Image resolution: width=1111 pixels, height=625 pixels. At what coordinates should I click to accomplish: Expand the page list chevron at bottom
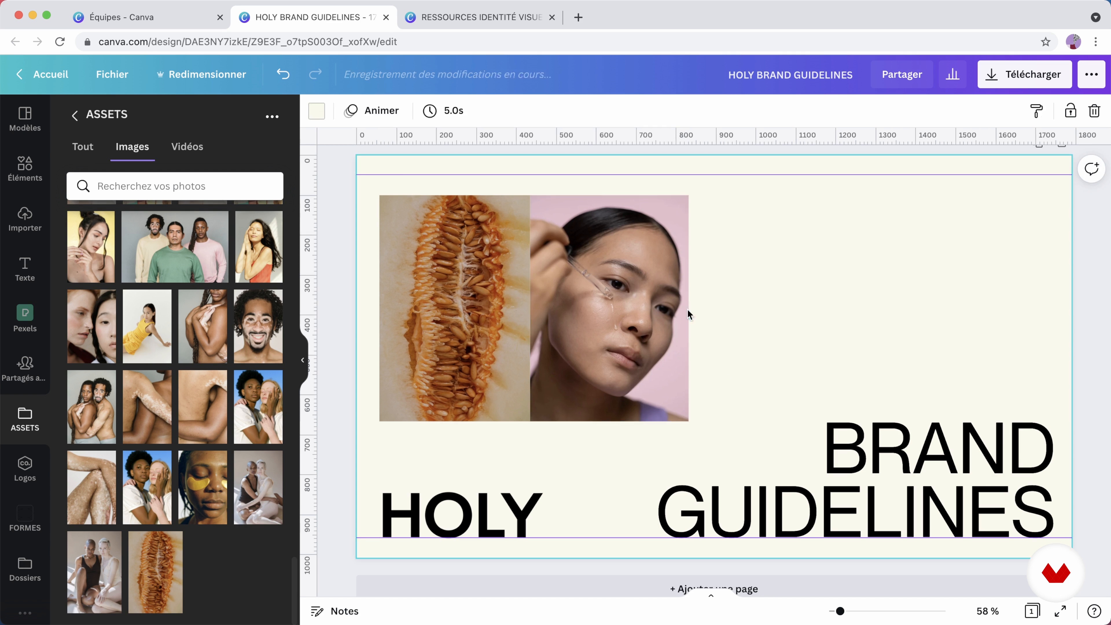pos(711,596)
